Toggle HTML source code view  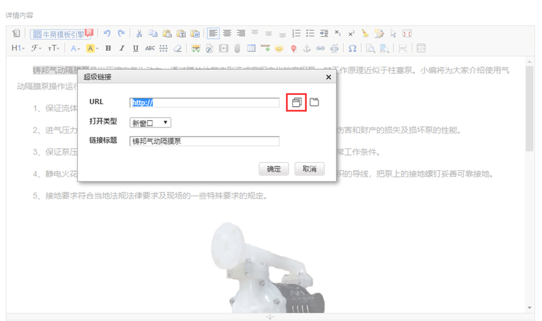click(420, 48)
